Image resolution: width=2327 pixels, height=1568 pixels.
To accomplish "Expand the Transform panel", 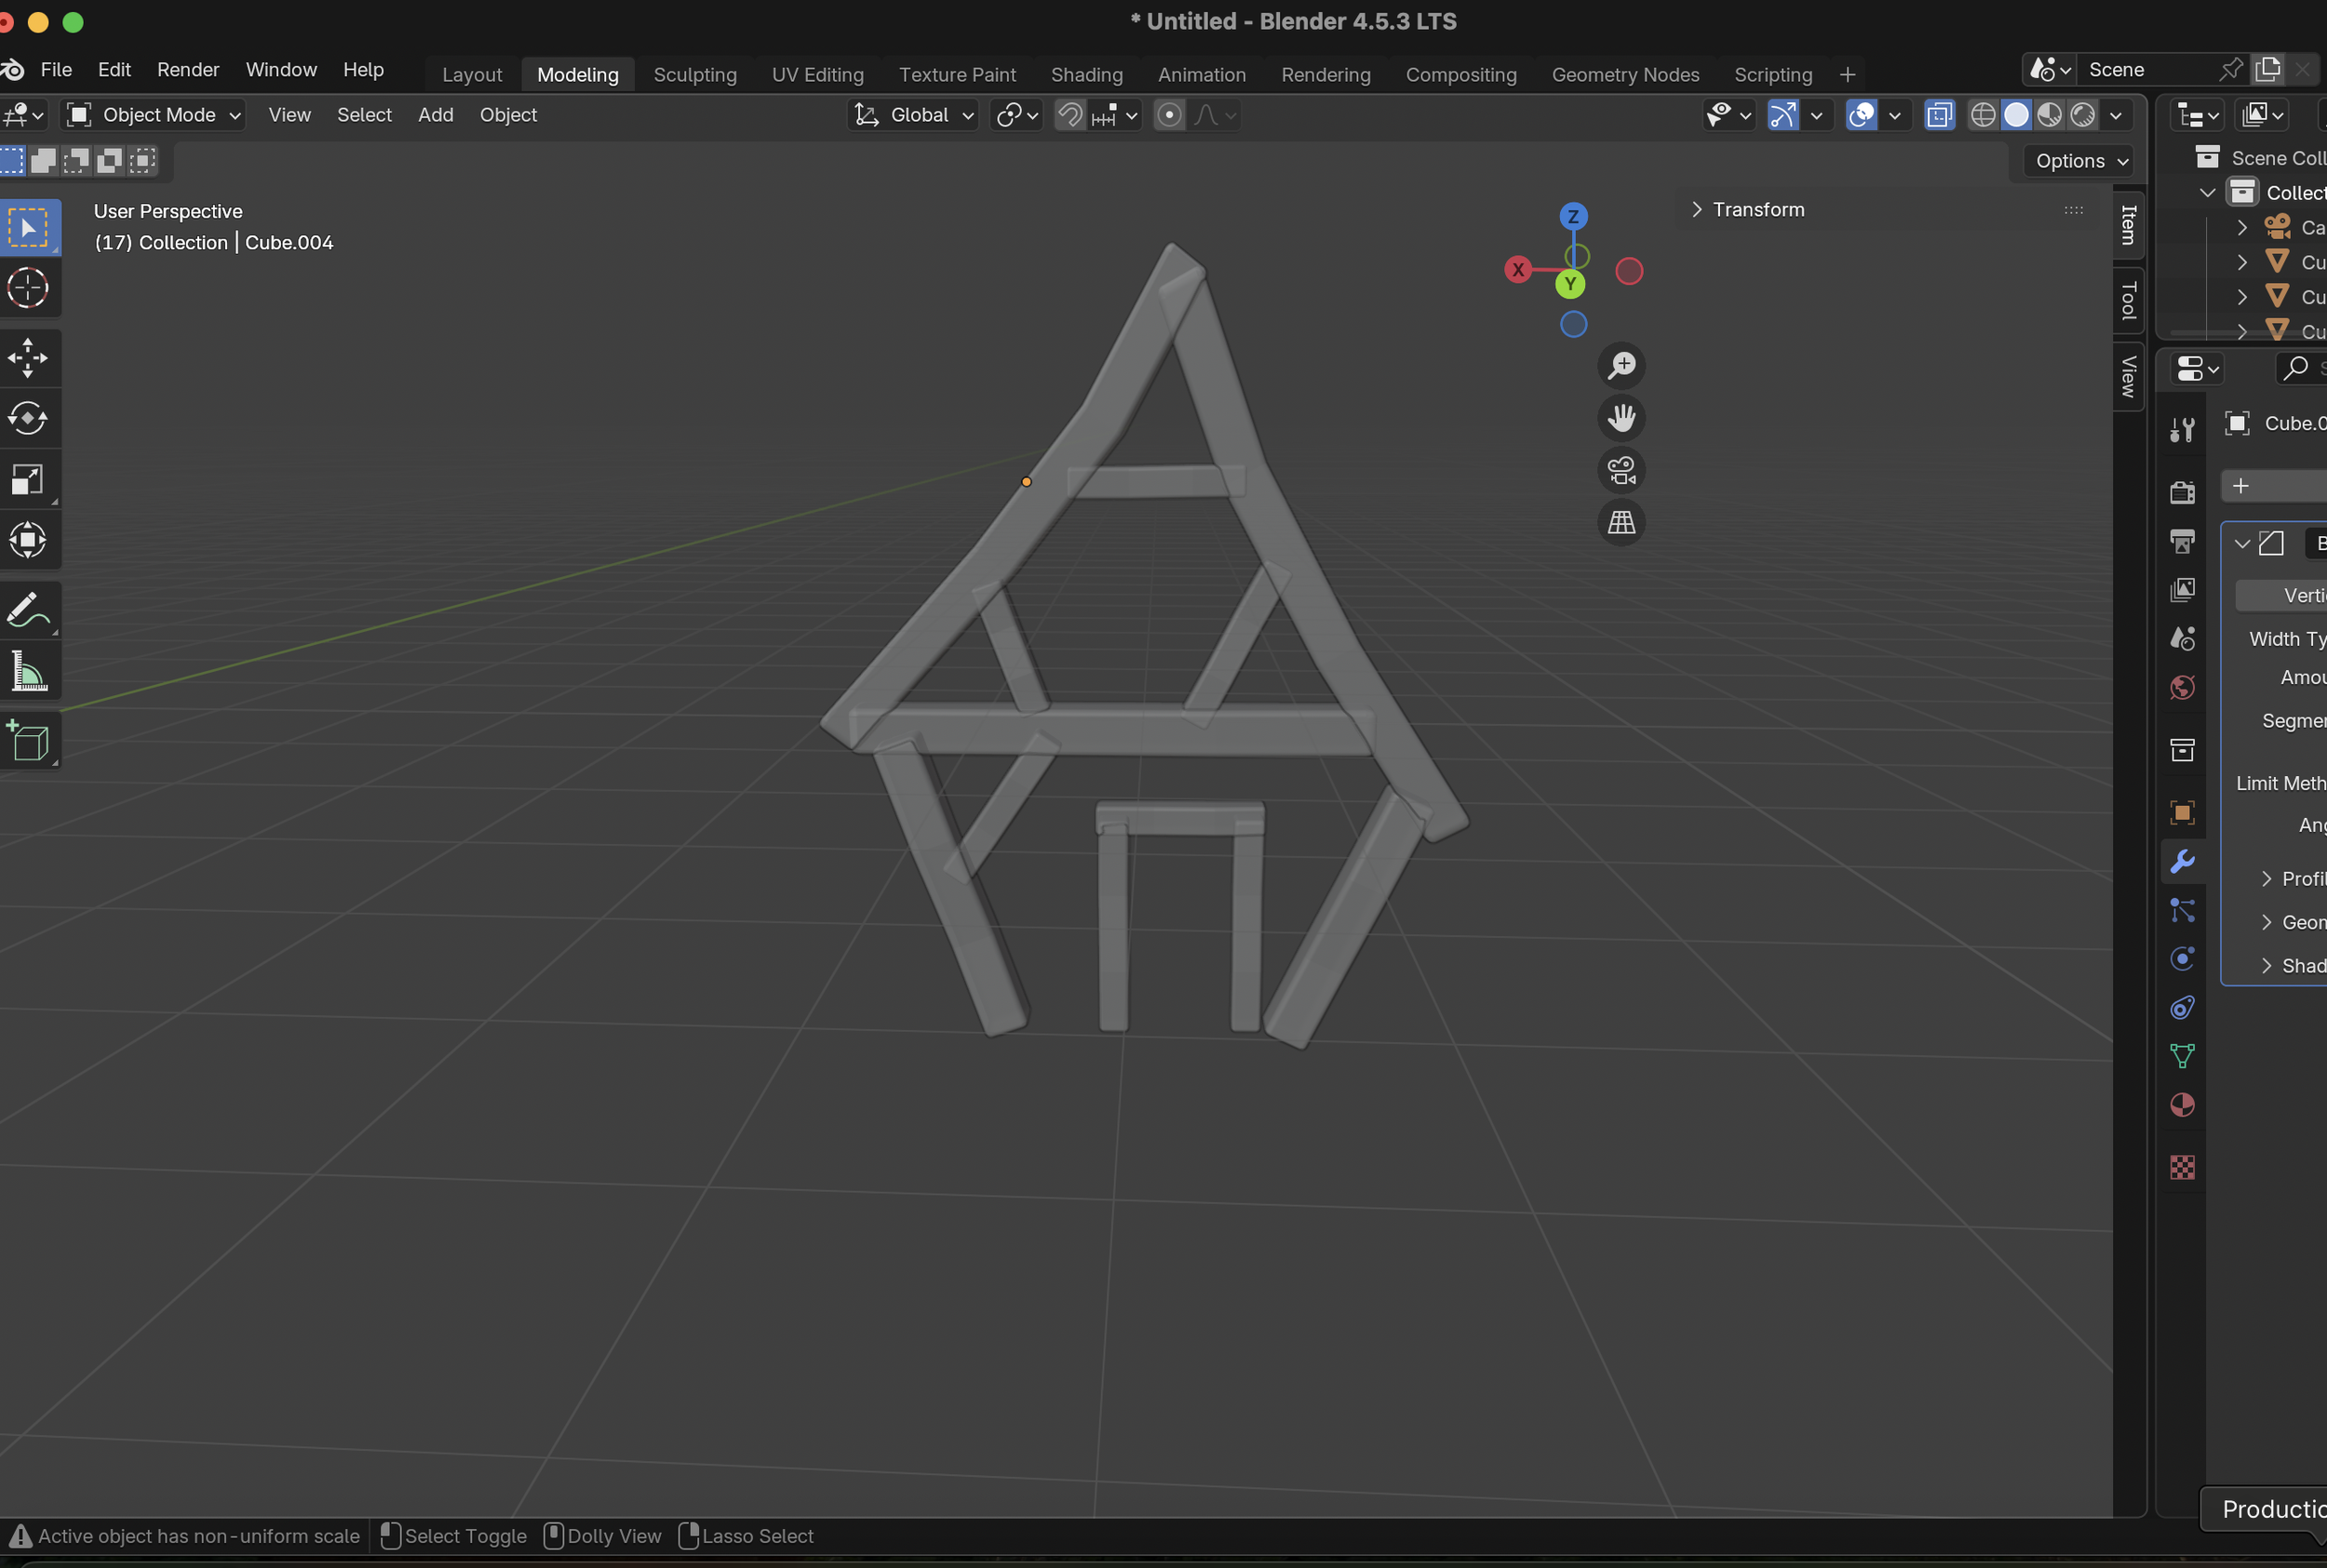I will (1756, 210).
